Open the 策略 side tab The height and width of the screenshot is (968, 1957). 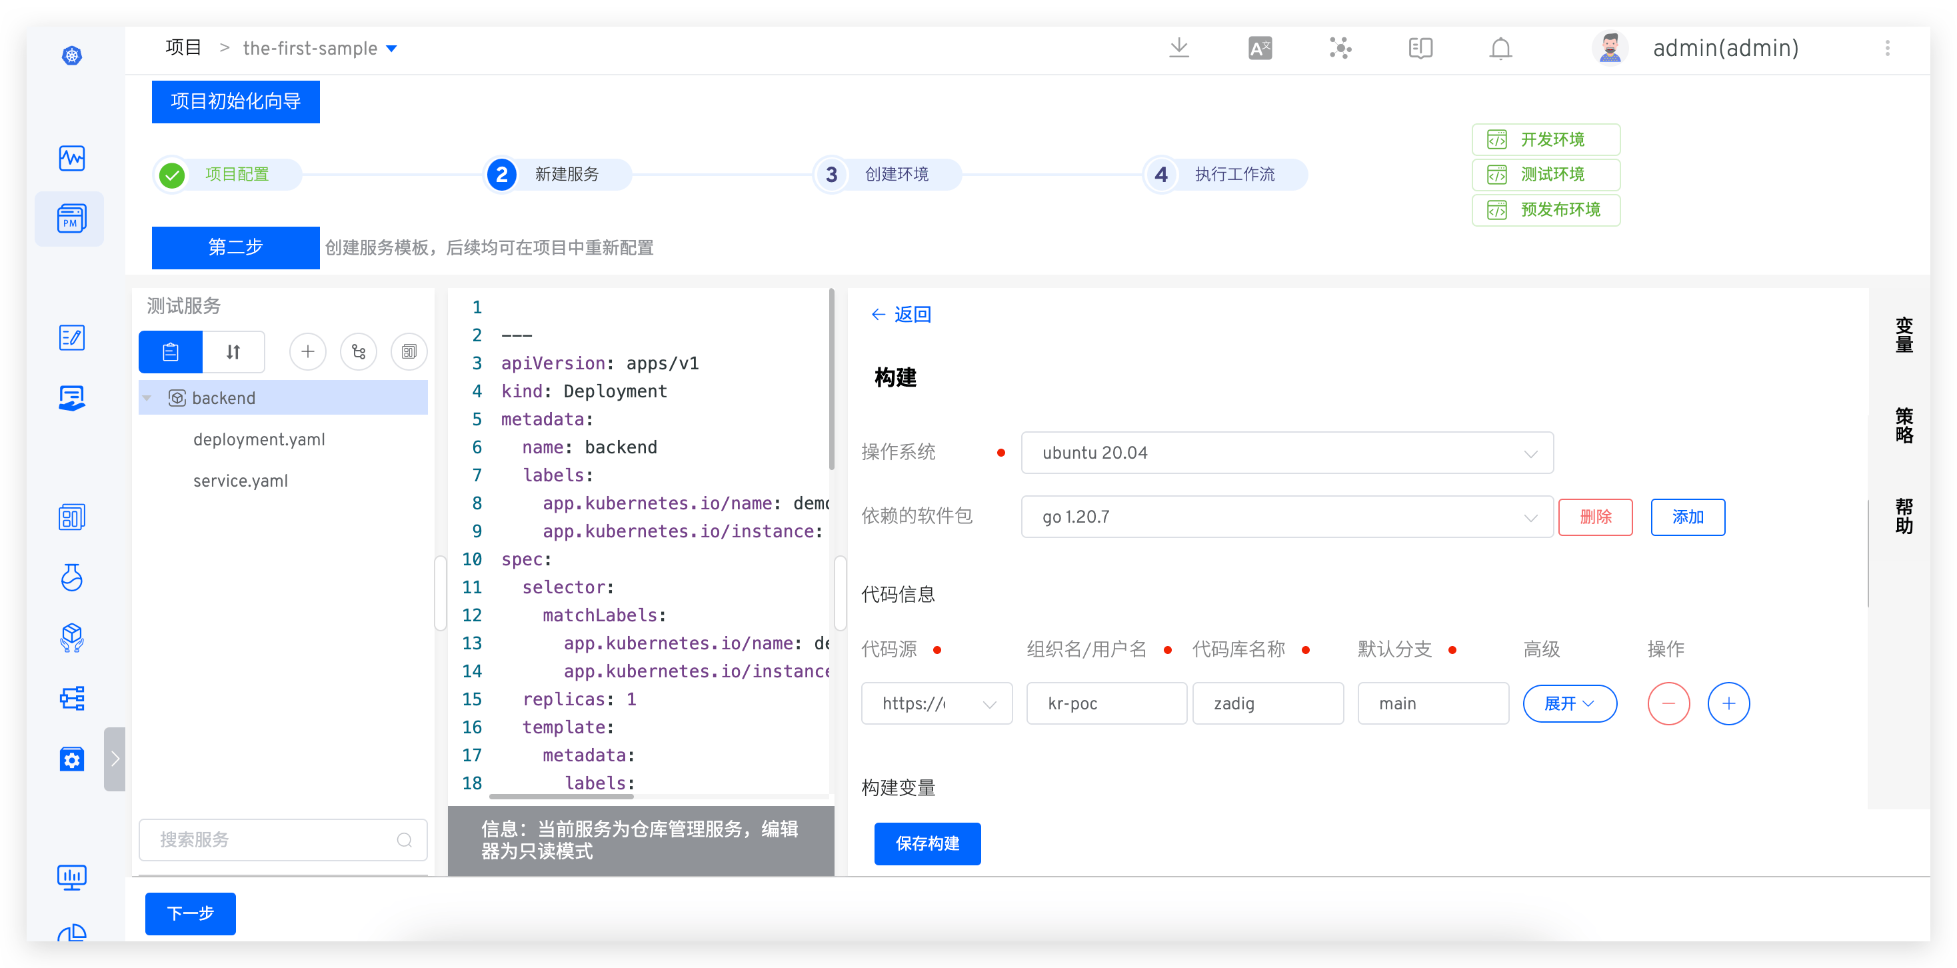(1903, 425)
